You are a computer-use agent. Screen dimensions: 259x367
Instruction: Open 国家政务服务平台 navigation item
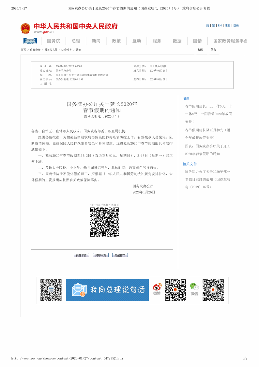point(230,41)
